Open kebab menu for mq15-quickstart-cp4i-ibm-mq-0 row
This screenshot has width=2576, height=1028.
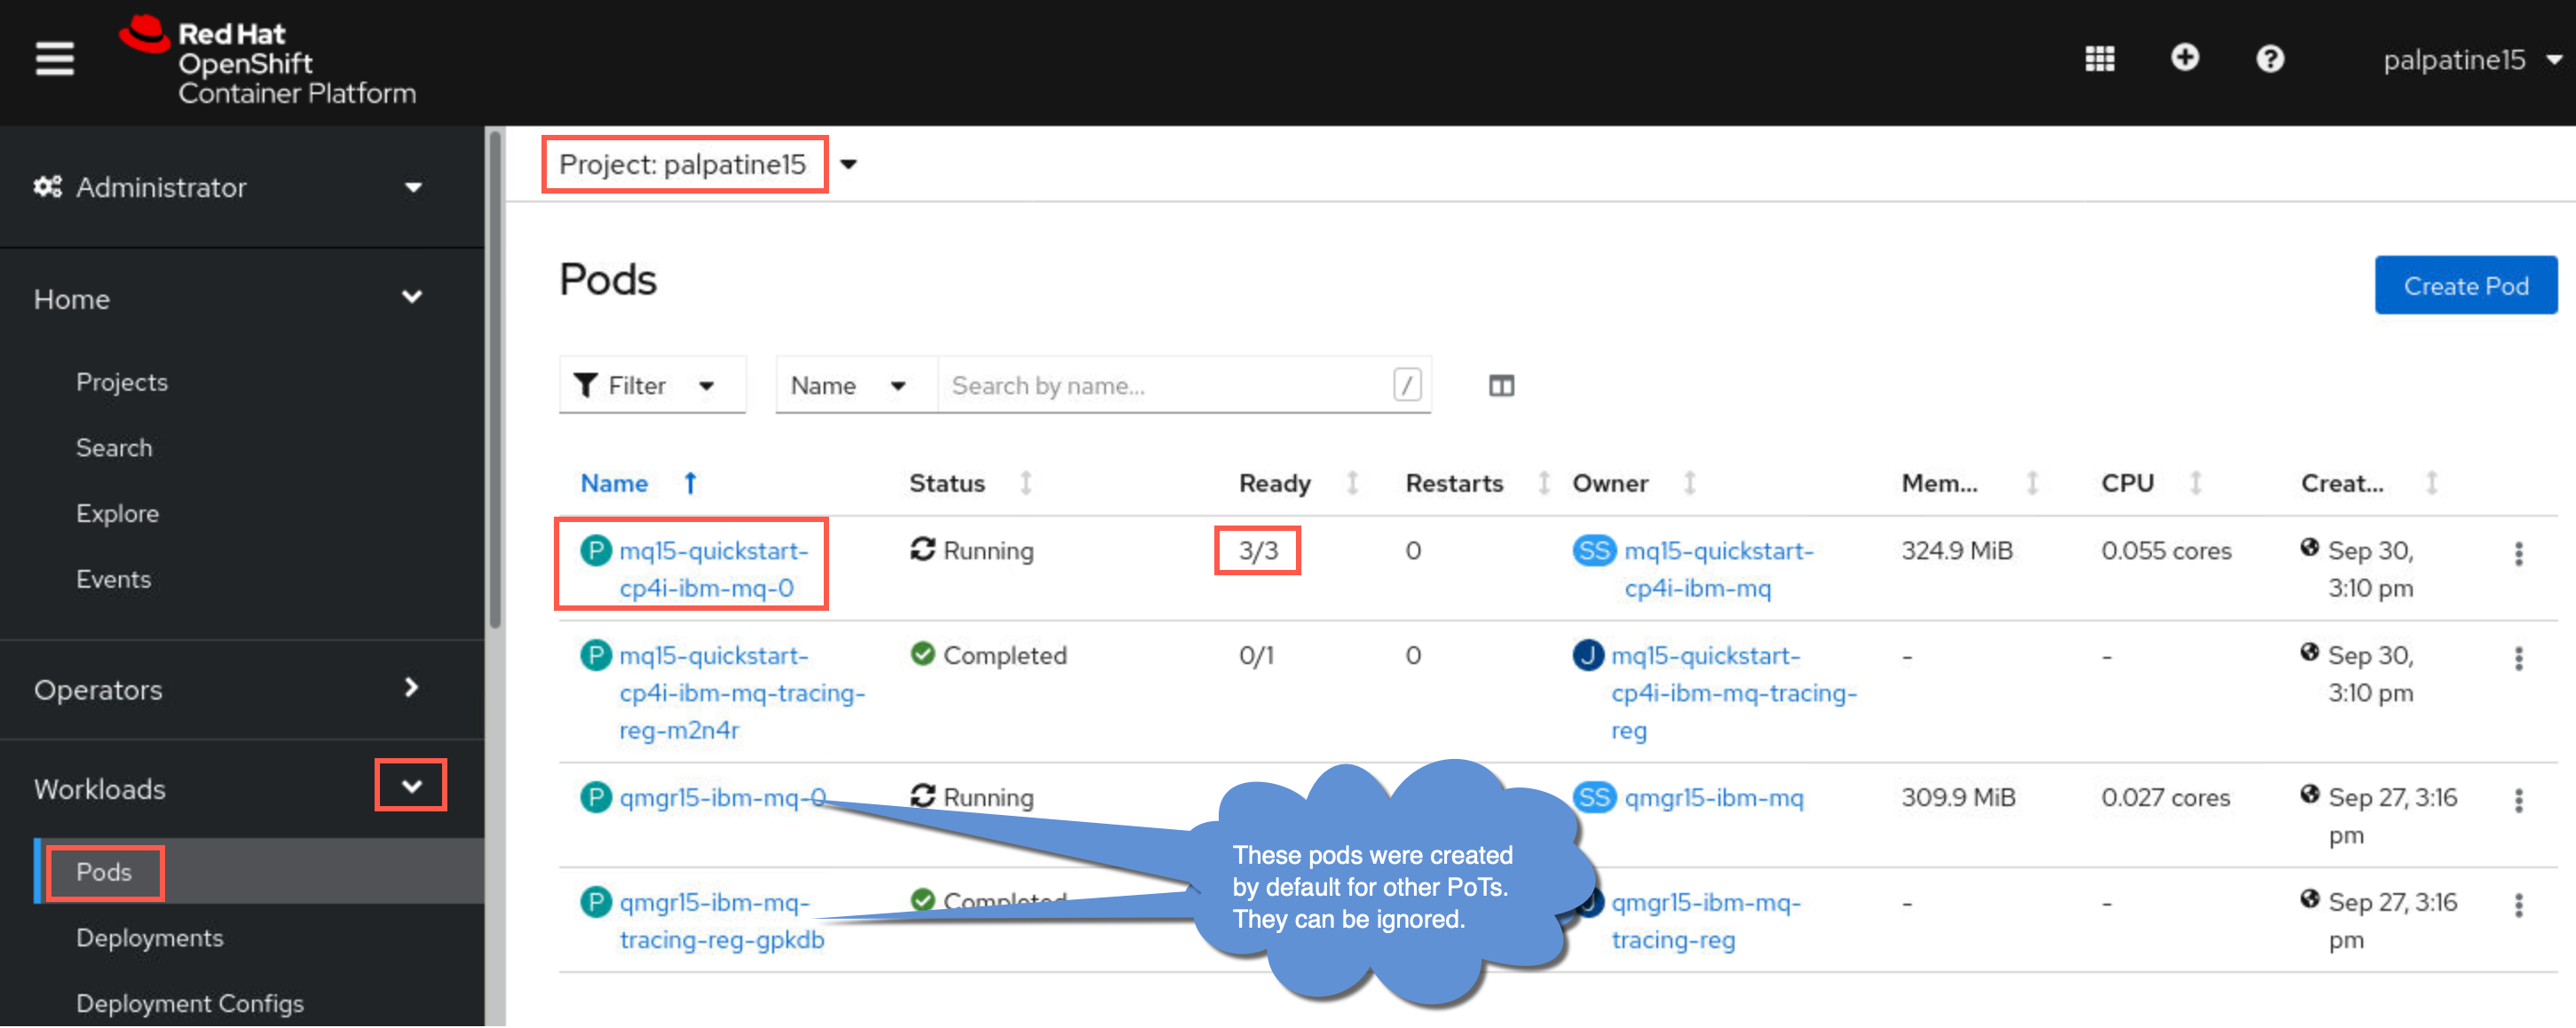tap(2518, 553)
